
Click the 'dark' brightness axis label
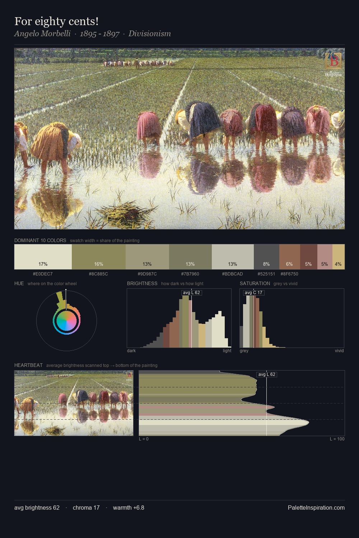pos(131,351)
